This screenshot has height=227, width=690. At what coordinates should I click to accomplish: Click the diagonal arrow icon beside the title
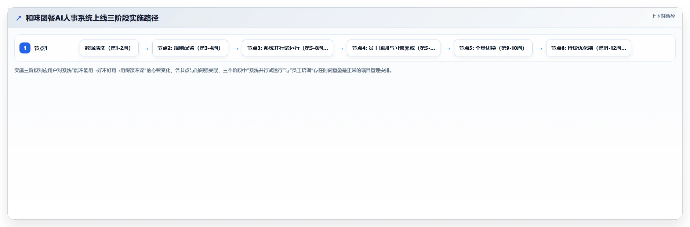tap(19, 18)
